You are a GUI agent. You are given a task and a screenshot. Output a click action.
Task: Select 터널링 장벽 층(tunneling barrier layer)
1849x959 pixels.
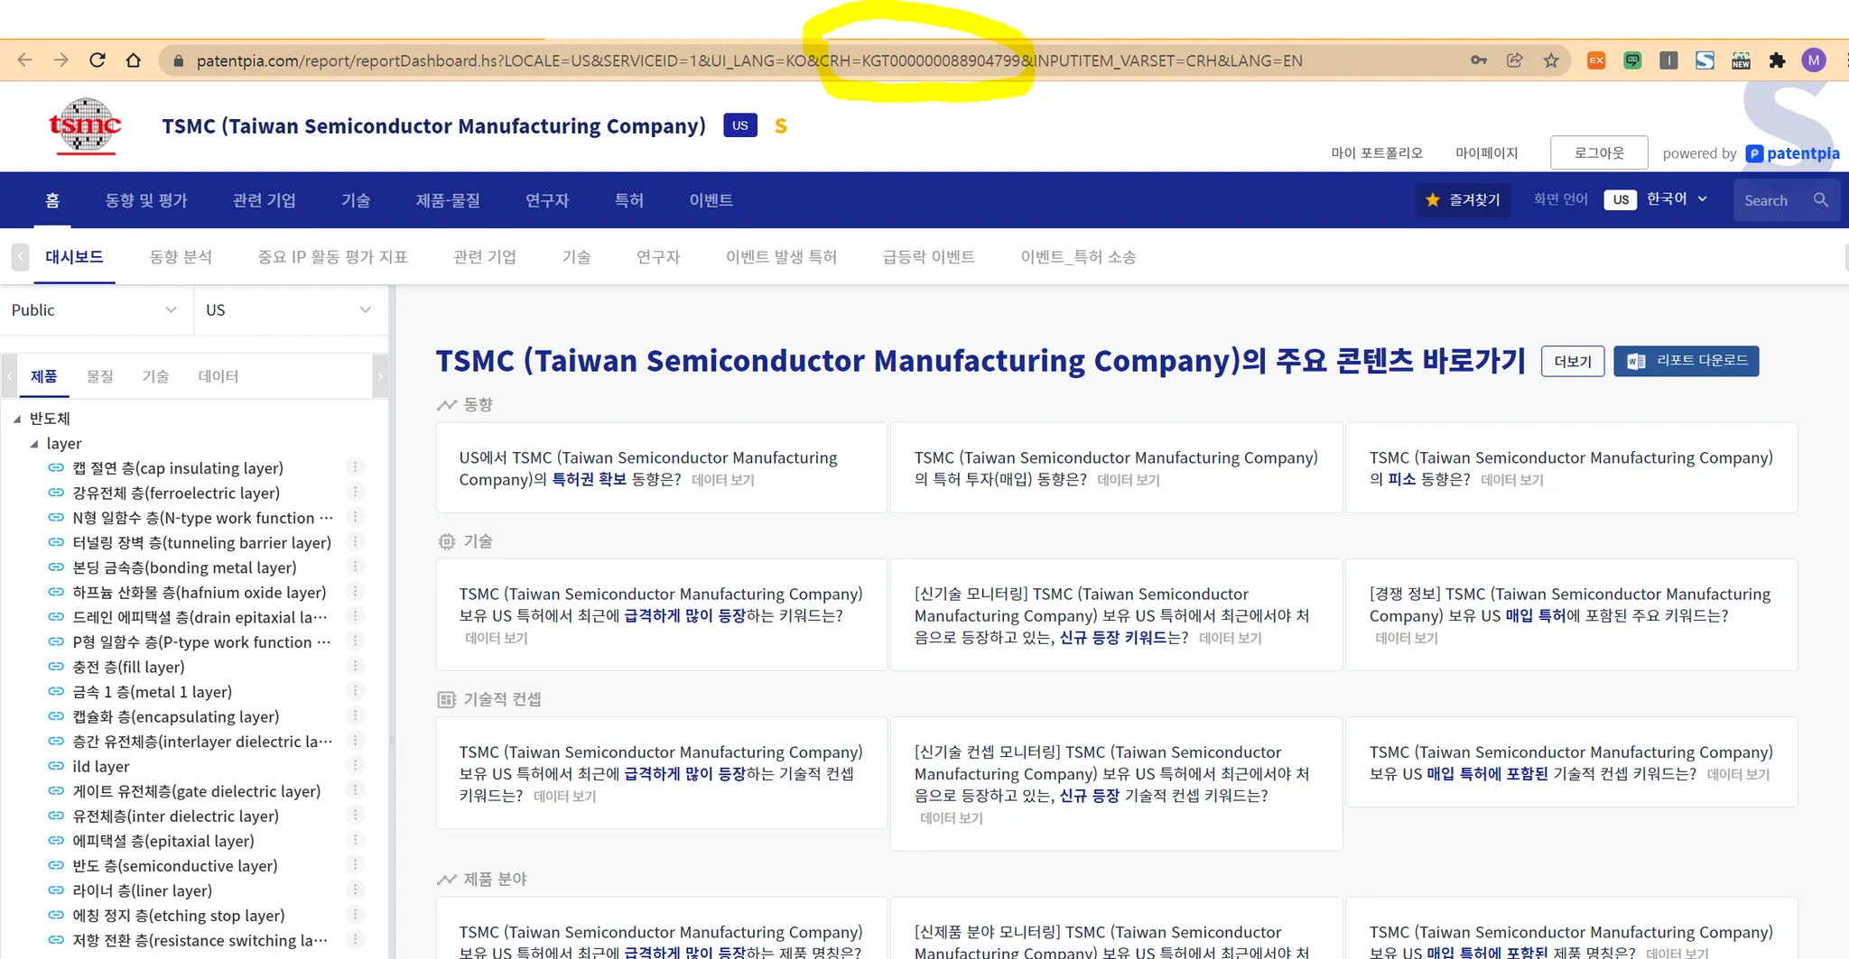(x=202, y=542)
